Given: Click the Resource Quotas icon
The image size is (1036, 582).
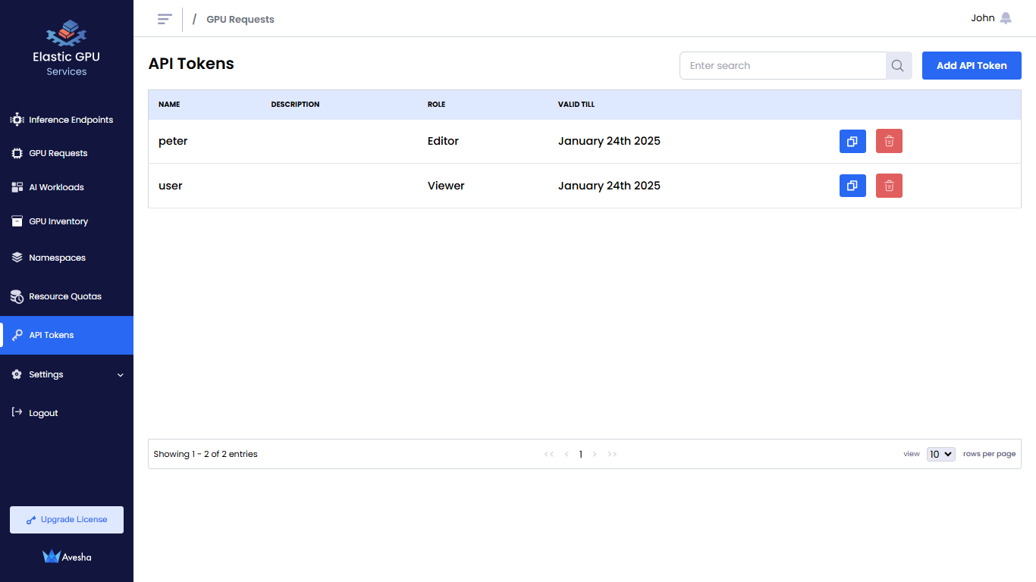Looking at the screenshot, I should coord(17,296).
